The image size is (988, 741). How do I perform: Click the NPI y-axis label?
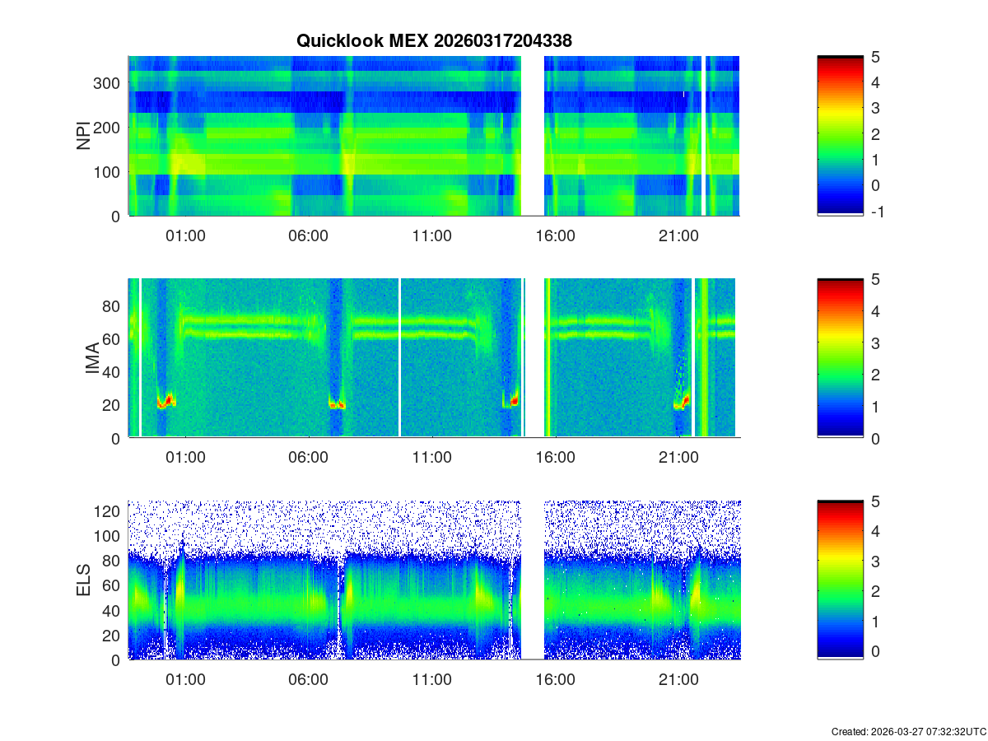coord(84,137)
